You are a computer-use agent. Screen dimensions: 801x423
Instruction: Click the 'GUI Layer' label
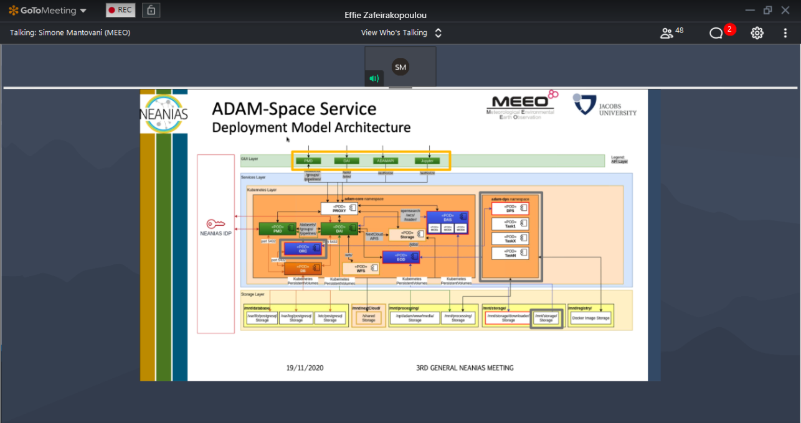[249, 159]
